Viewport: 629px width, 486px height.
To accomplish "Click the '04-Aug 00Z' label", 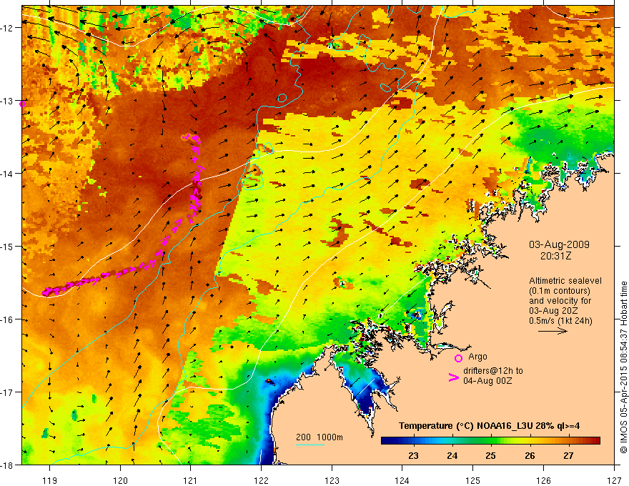I will pos(487,381).
